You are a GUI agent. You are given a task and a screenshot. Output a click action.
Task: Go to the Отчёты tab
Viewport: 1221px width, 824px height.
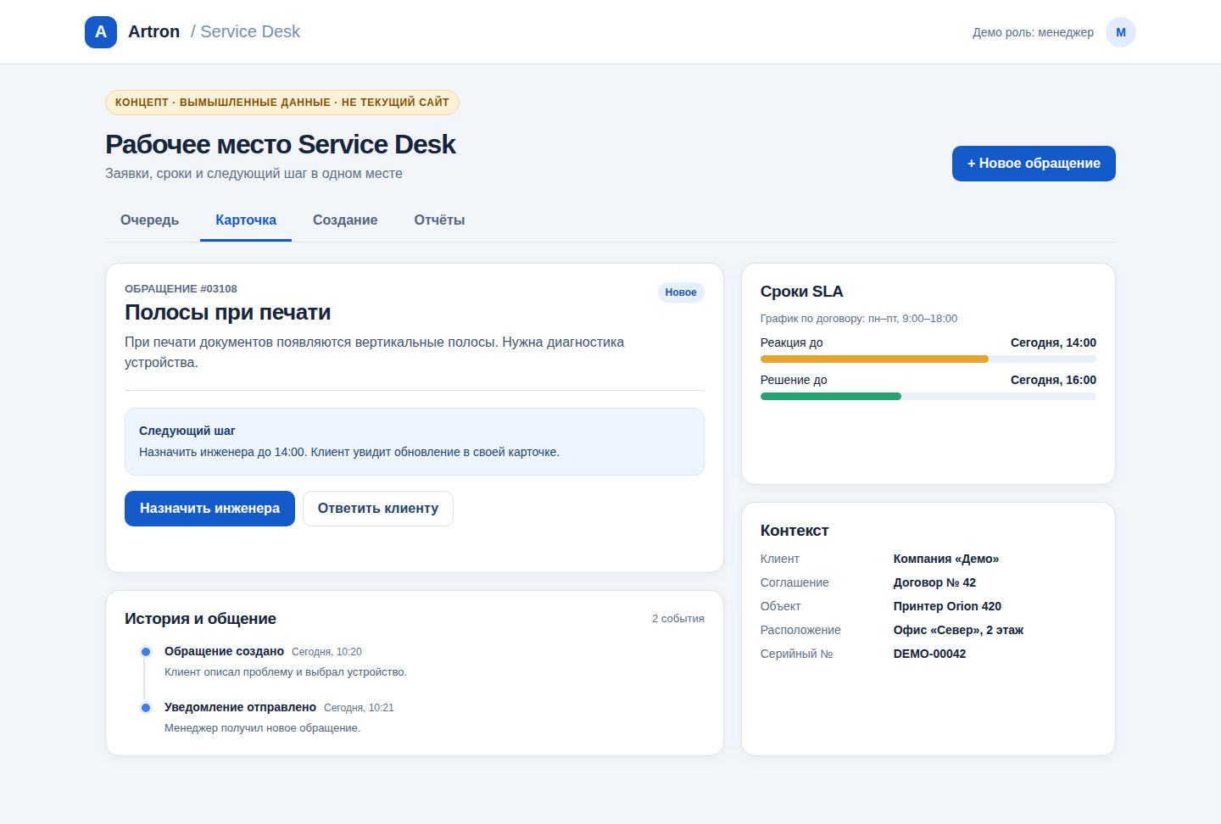tap(439, 220)
